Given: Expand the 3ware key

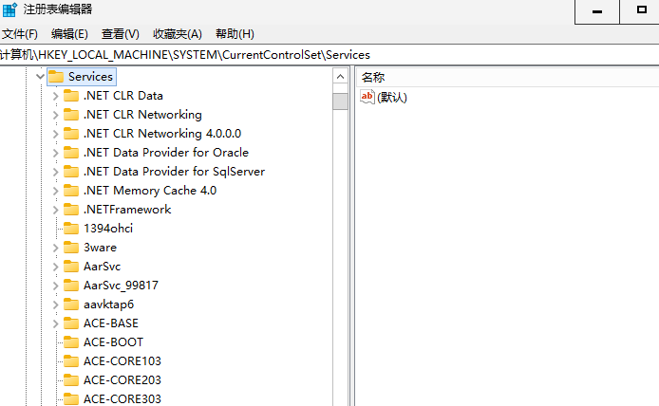Looking at the screenshot, I should click(55, 248).
